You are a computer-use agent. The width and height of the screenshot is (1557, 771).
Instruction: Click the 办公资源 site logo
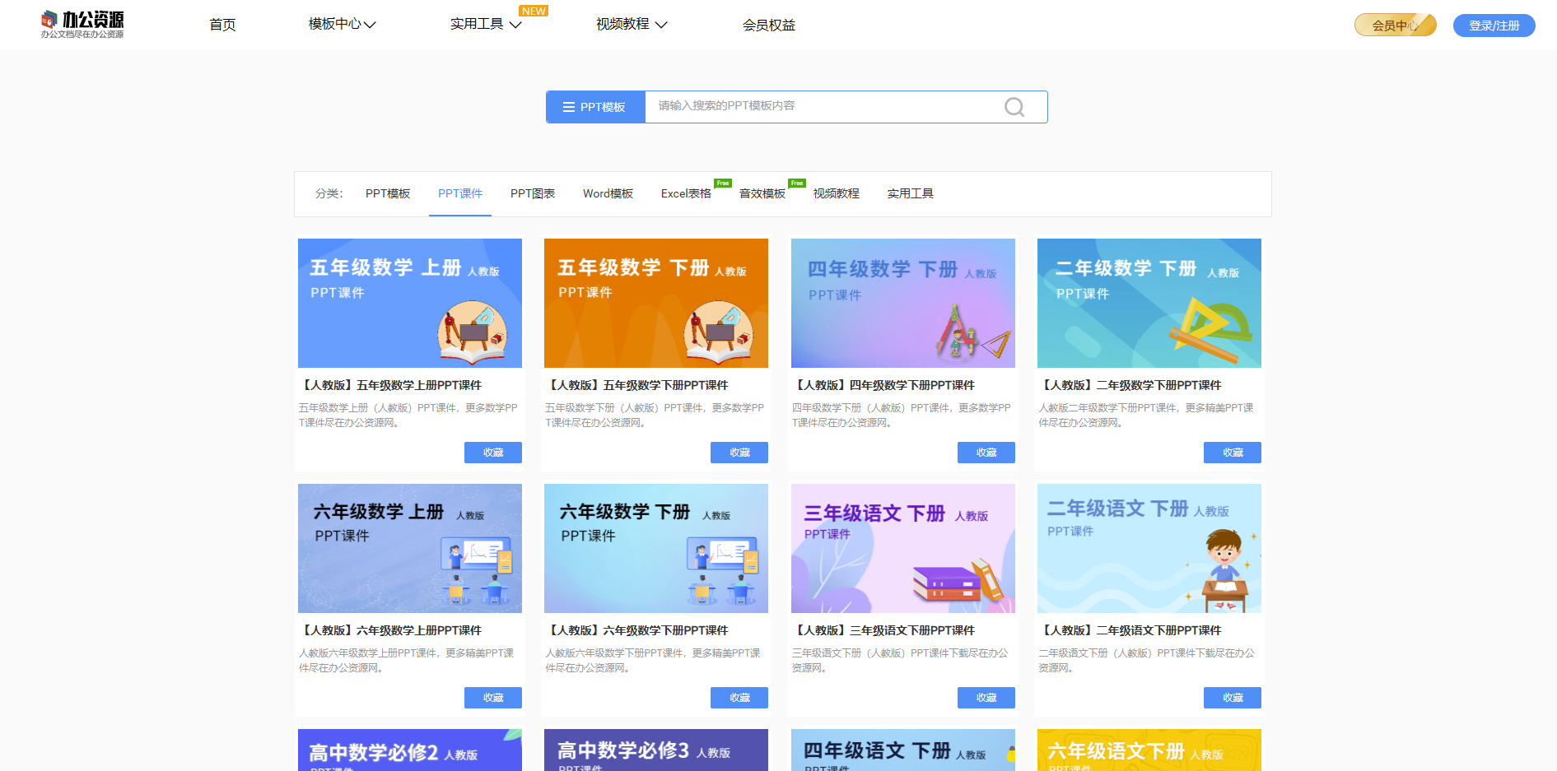pyautogui.click(x=82, y=24)
